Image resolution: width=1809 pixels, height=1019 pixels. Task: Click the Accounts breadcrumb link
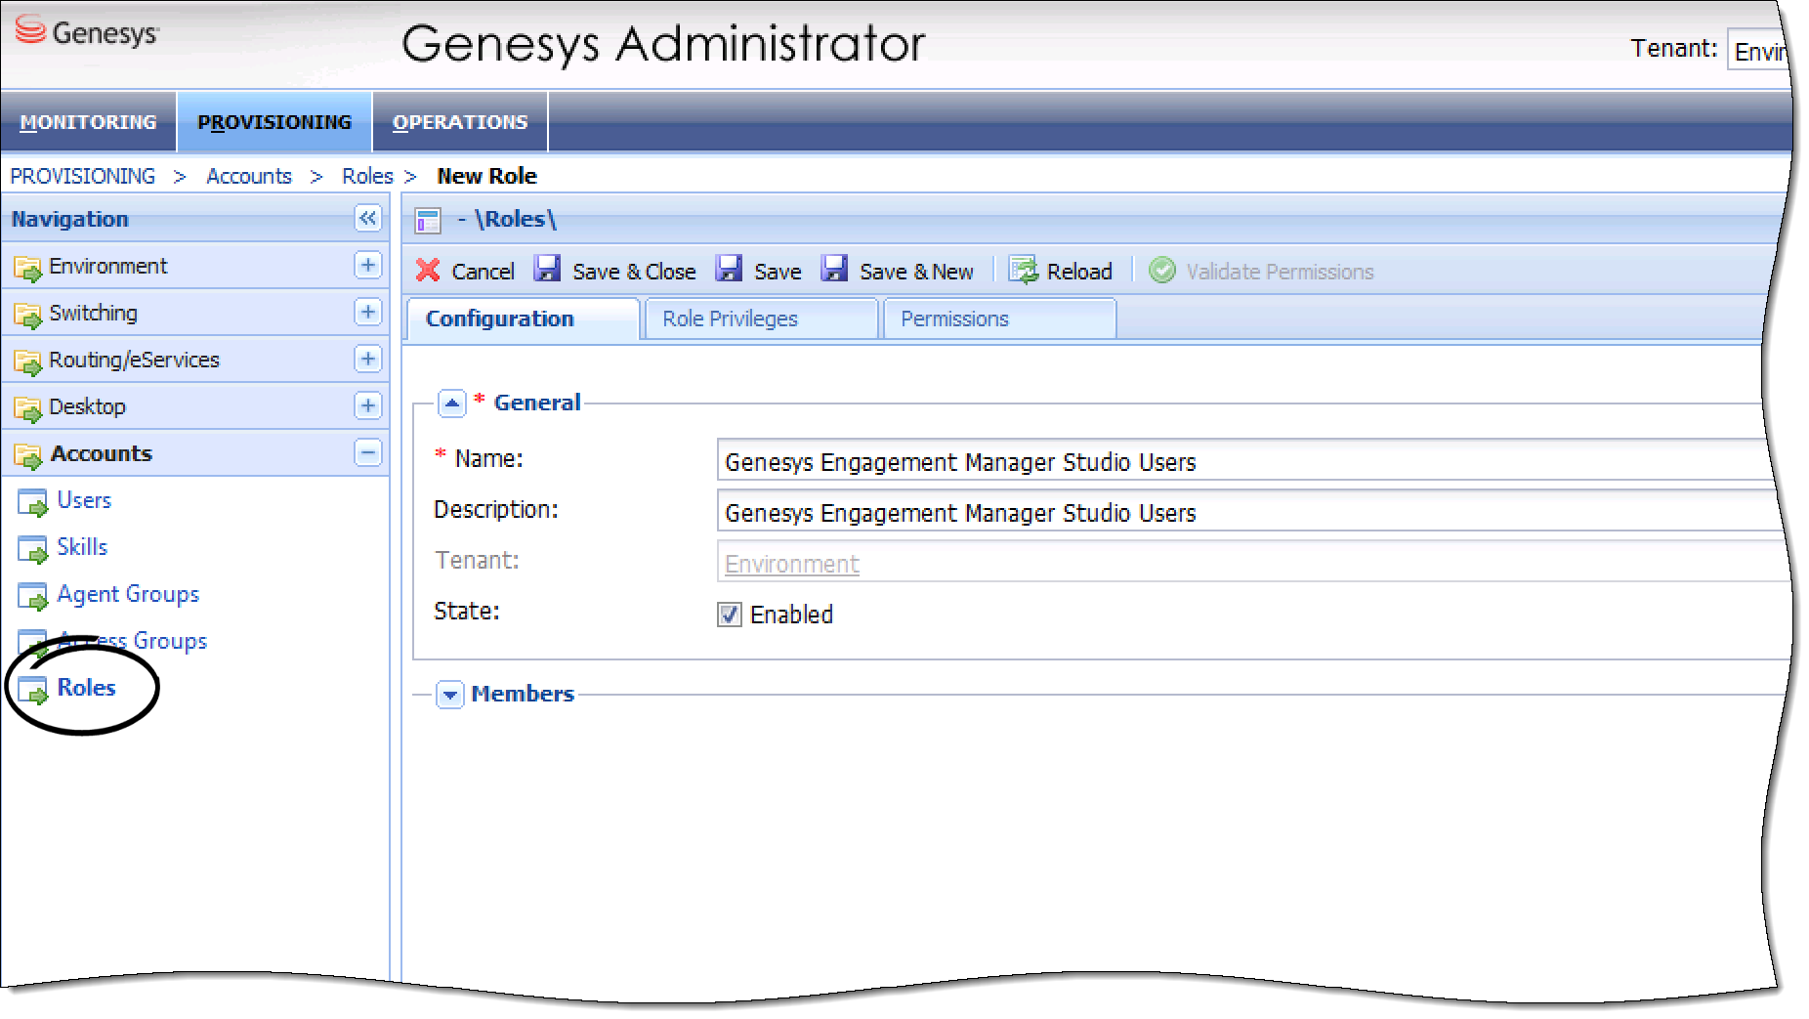click(249, 177)
